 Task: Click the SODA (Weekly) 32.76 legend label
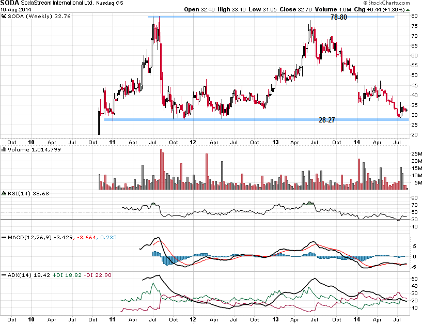[x=39, y=16]
